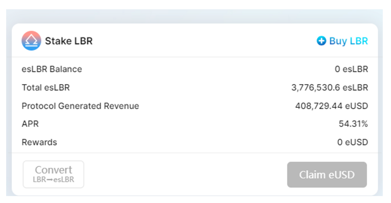The width and height of the screenshot is (391, 203).
Task: Click the word Convert in the button
Action: point(53,170)
